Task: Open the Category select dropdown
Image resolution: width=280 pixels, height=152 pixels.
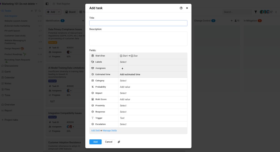Action: coord(123,81)
